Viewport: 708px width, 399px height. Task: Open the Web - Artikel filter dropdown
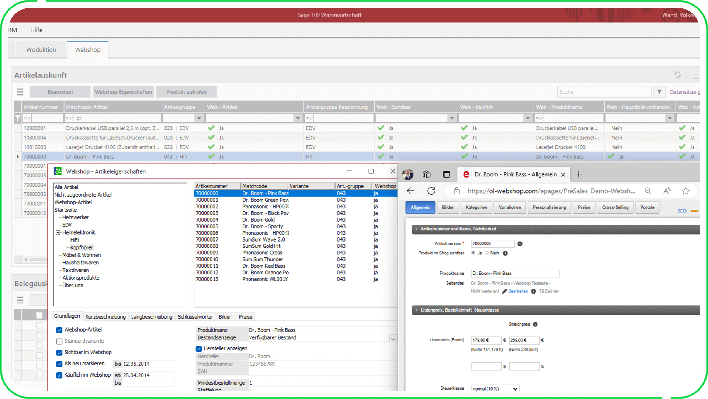click(298, 118)
